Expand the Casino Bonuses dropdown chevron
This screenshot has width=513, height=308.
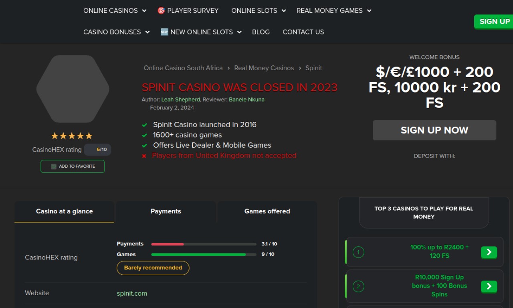point(147,32)
